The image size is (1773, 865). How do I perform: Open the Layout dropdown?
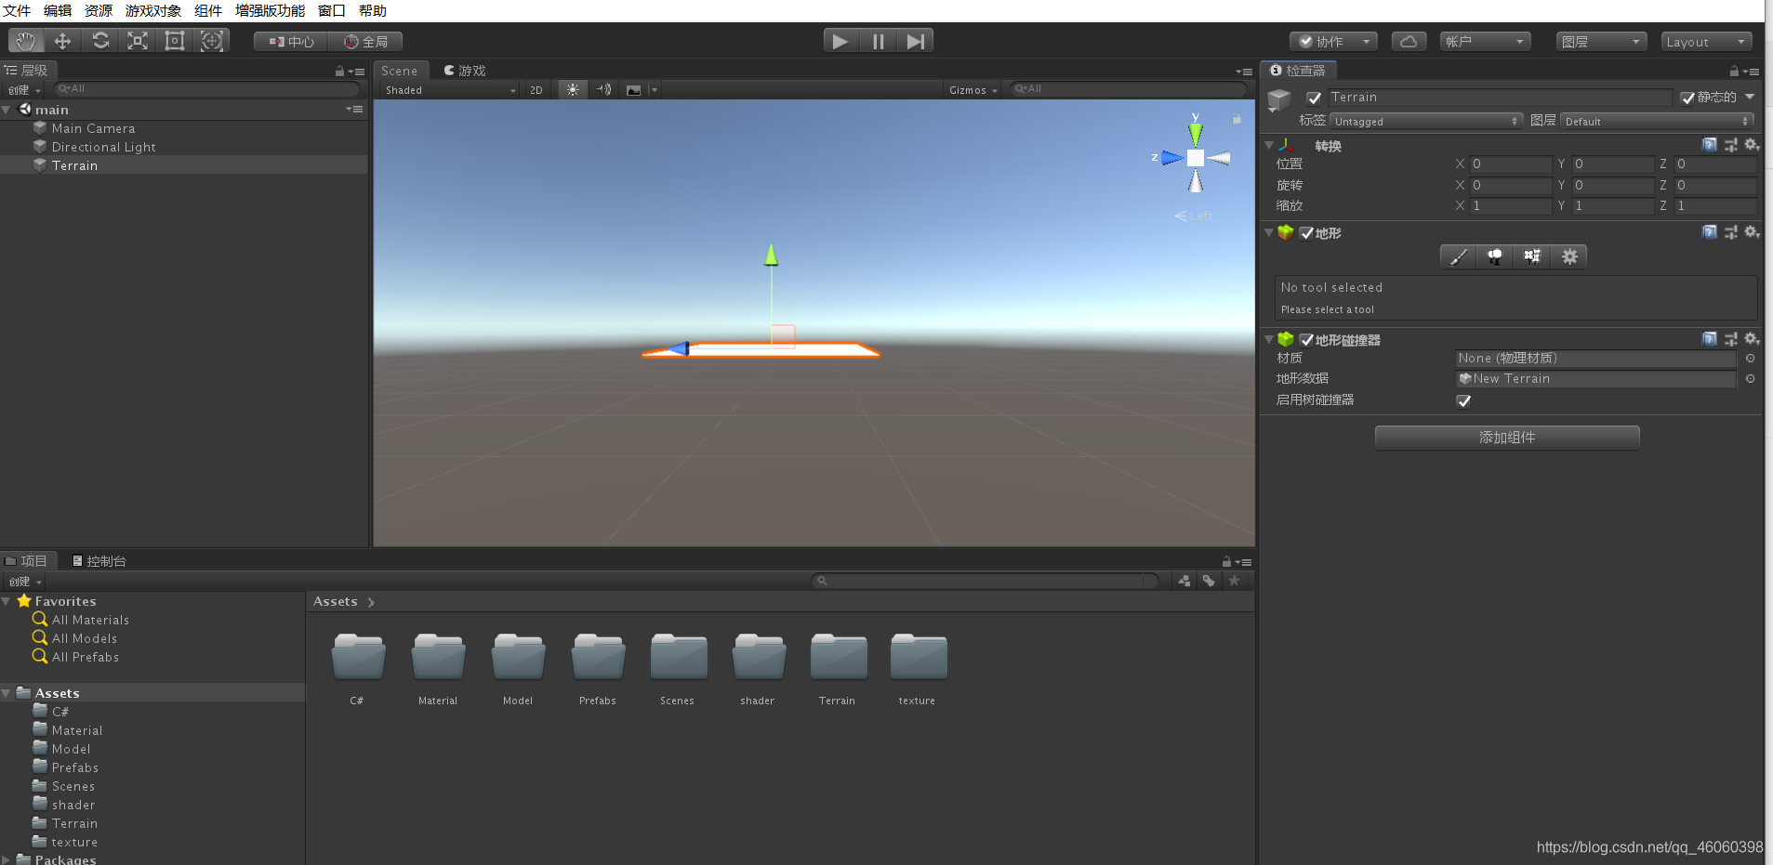coord(1706,42)
